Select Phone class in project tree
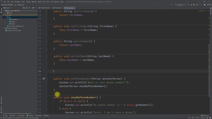 point(13,24)
